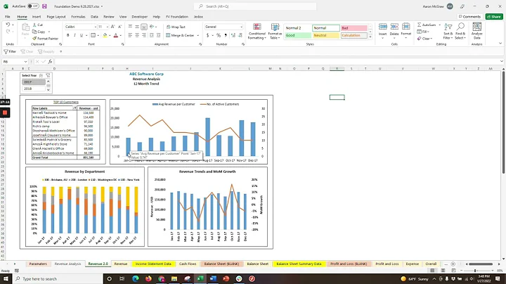
Task: Open the borders dropdown arrow
Action: (x=98, y=35)
